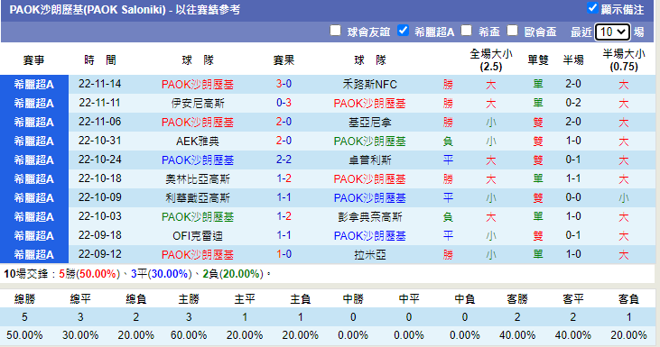Open the 最近 10 場 dropdown

click(612, 32)
